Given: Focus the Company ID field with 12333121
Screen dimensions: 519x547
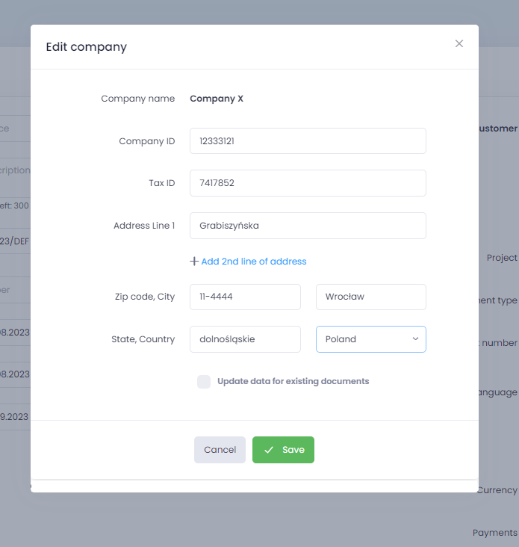Looking at the screenshot, I should [308, 141].
